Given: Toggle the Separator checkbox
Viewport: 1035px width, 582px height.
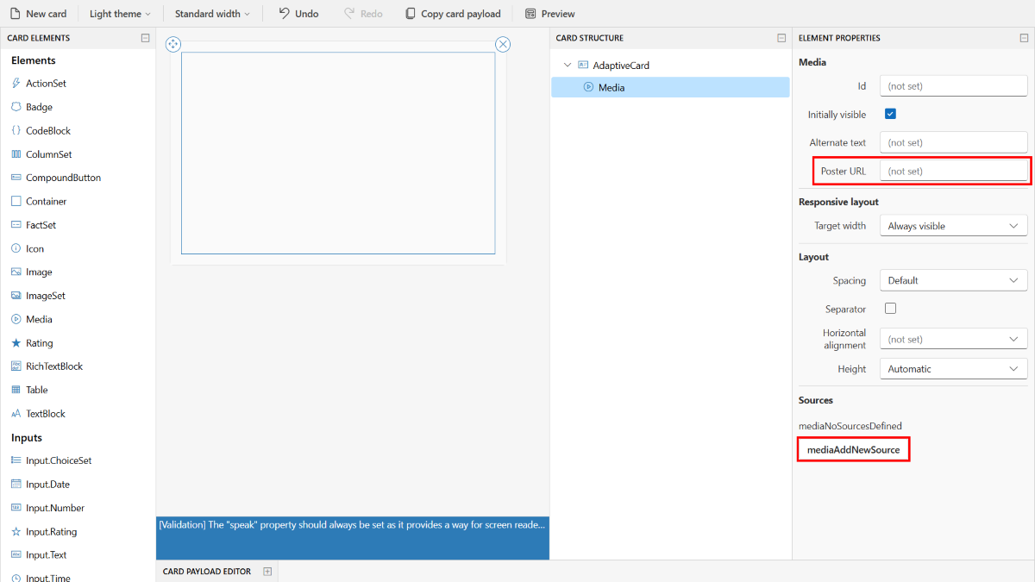Looking at the screenshot, I should tap(891, 309).
